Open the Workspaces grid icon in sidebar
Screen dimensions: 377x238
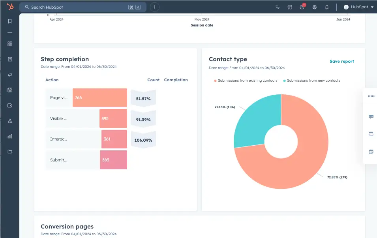coord(10,44)
